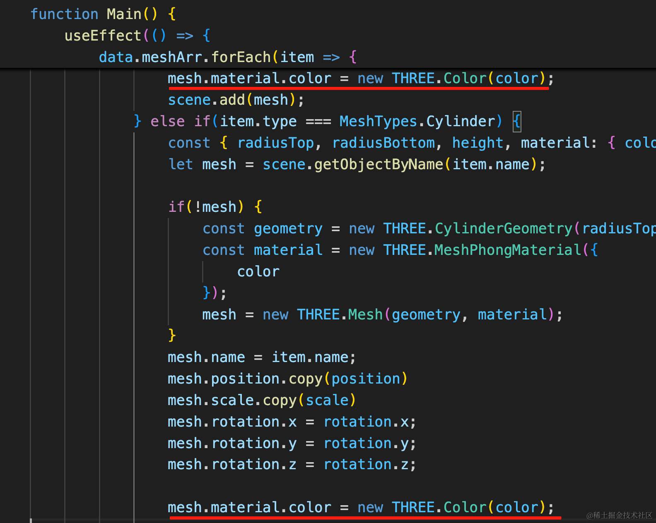656x523 pixels.
Task: Click 'getObjectByName' in the let mesh line
Action: tap(379, 165)
